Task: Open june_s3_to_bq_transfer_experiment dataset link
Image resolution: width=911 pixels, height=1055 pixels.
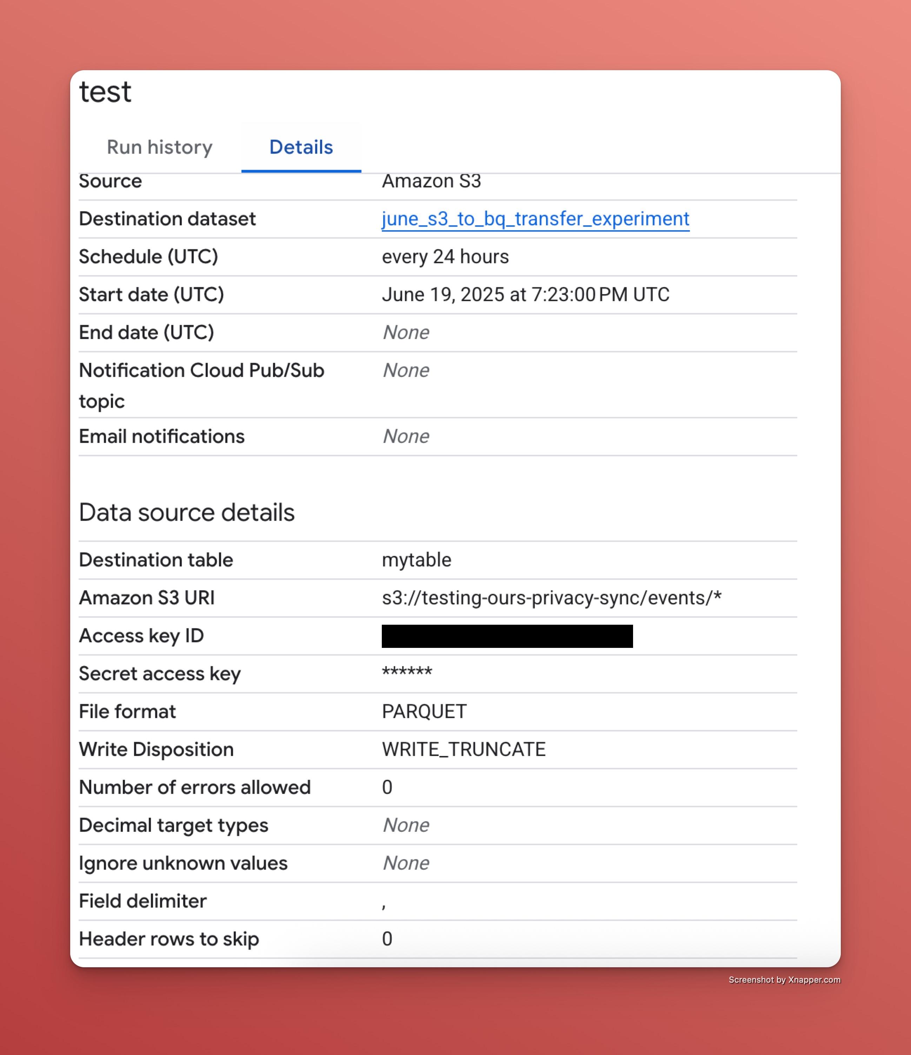Action: (x=535, y=219)
